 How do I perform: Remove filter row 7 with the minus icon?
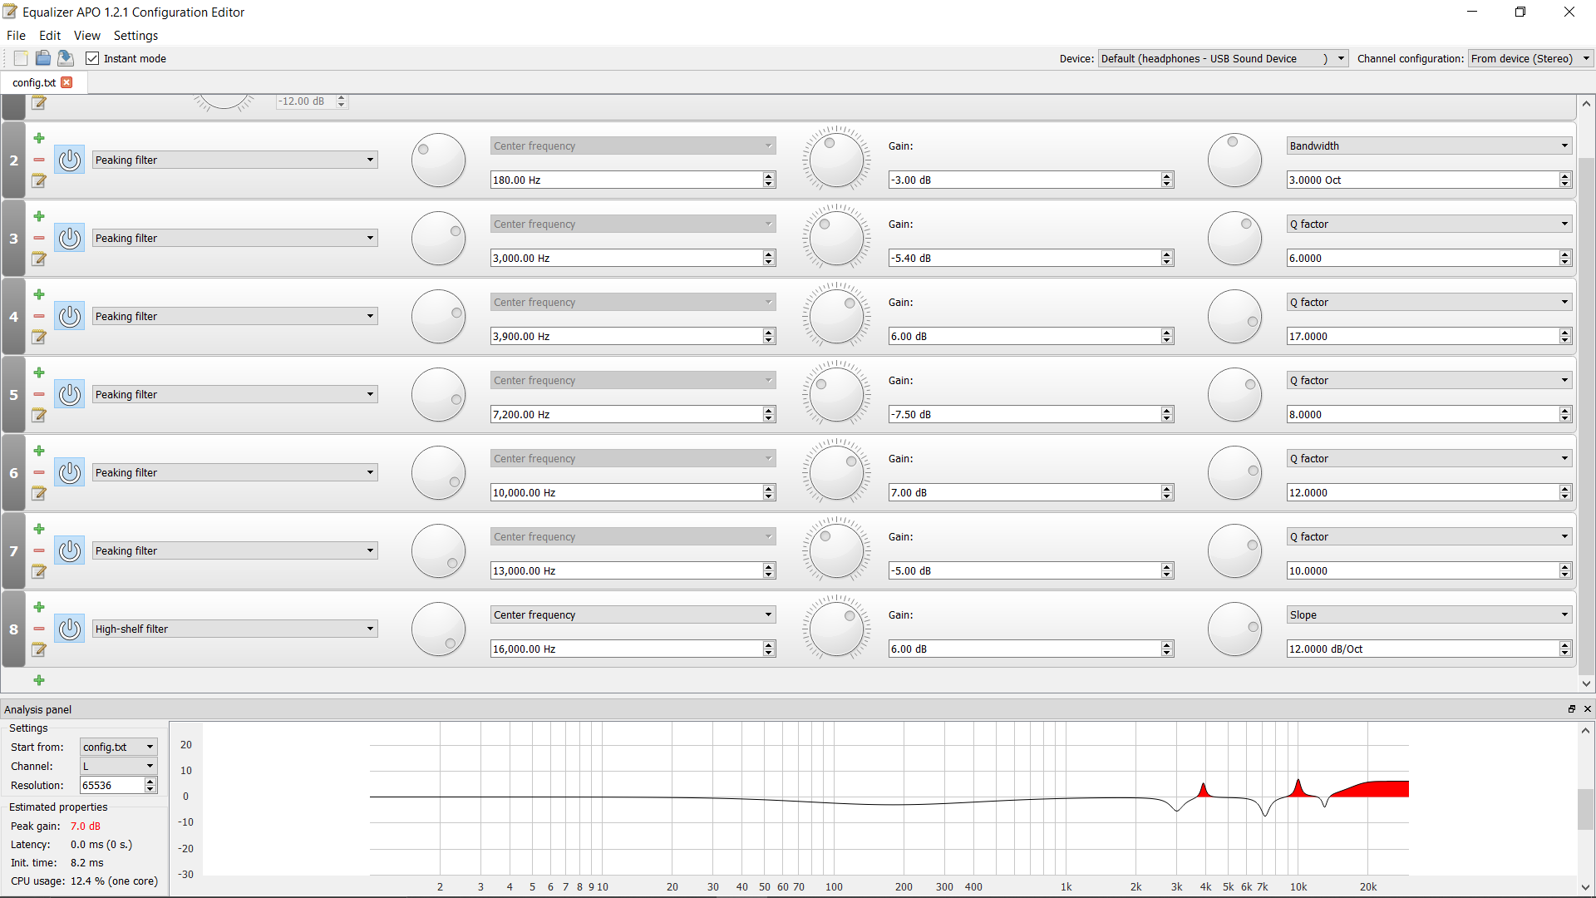click(39, 550)
